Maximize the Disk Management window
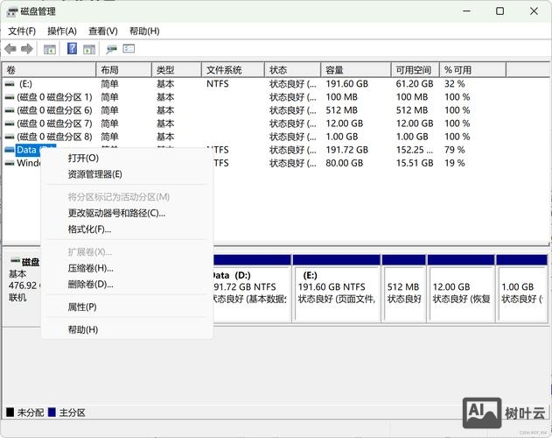 [x=500, y=11]
